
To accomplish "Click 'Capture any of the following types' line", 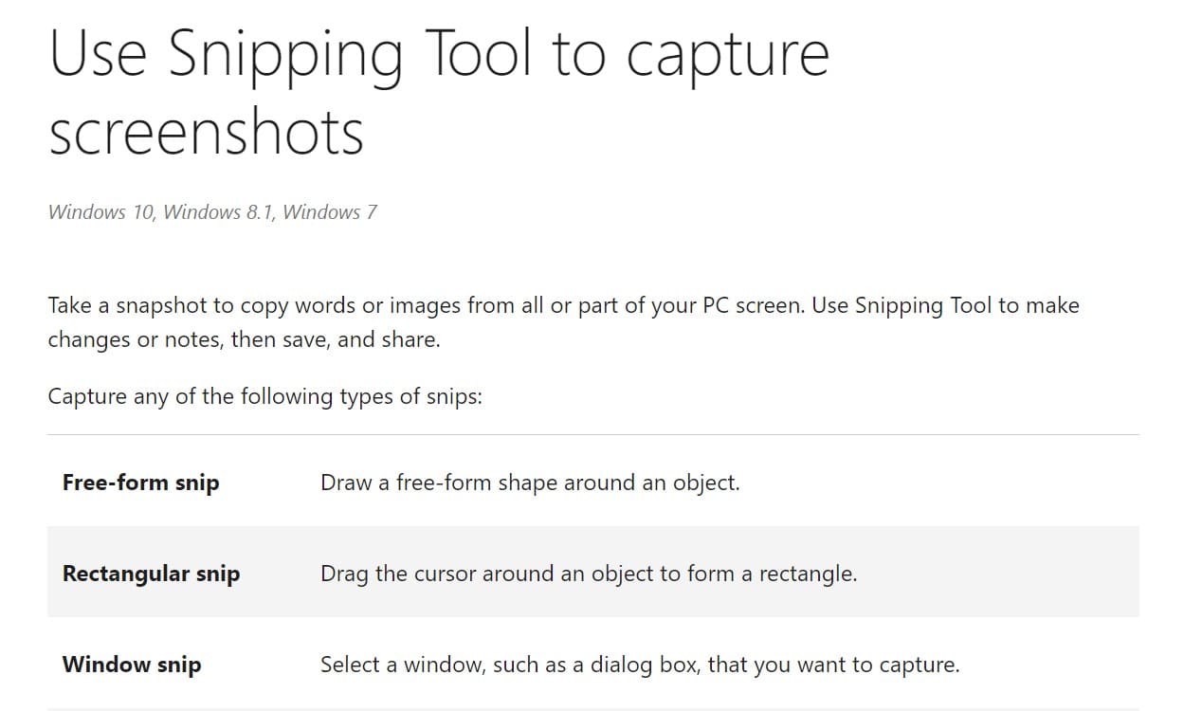I will 264,396.
